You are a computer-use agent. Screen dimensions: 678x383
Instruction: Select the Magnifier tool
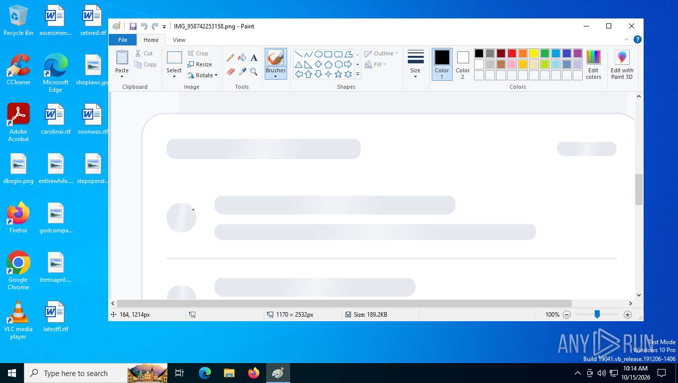point(254,72)
